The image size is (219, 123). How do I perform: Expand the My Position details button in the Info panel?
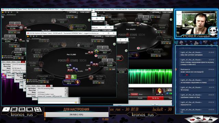coord(52,88)
